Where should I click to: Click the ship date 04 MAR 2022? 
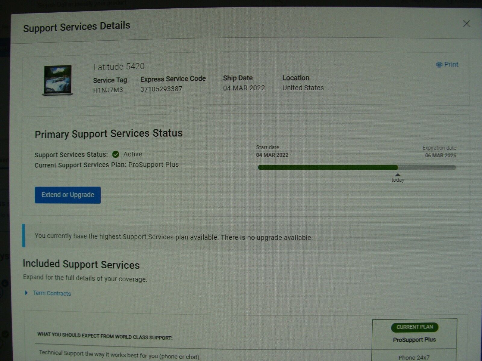(244, 88)
